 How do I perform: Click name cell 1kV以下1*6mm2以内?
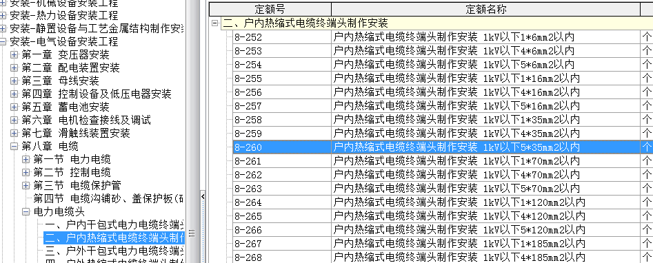[x=485, y=37]
